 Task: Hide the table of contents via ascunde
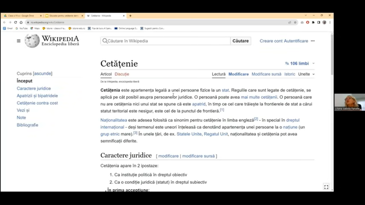pyautogui.click(x=43, y=74)
